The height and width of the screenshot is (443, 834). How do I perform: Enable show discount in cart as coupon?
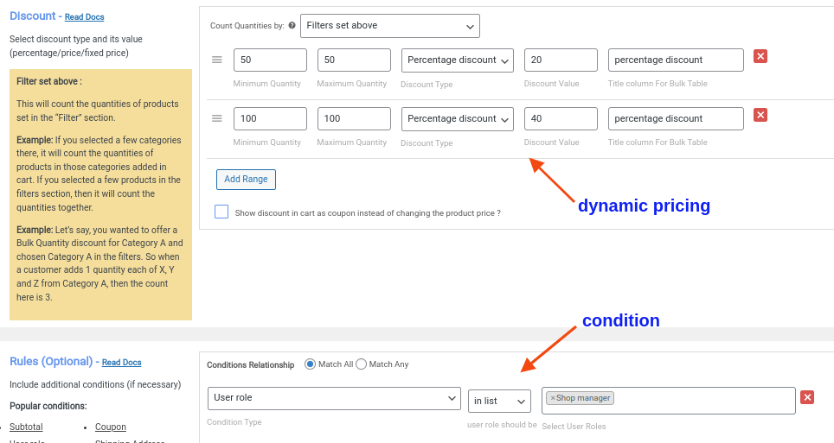click(221, 212)
